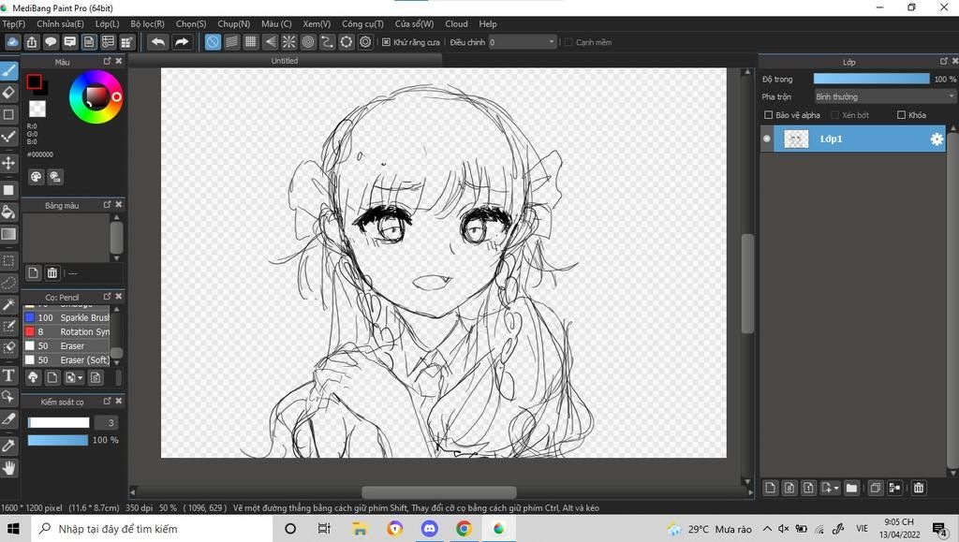Enable parallel lines snap guide
959x542 pixels.
[232, 41]
